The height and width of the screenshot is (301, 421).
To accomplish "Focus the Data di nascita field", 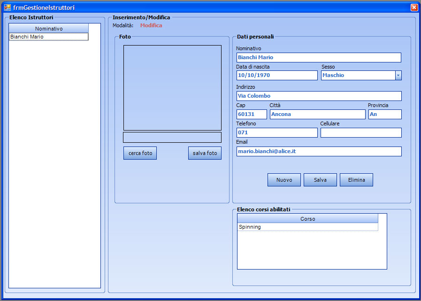I will point(276,76).
